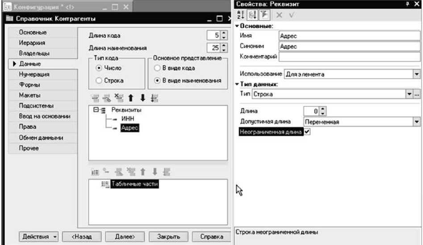The image size is (423, 245).
Task: Increase Длина value with up spinner
Action: (x=323, y=108)
